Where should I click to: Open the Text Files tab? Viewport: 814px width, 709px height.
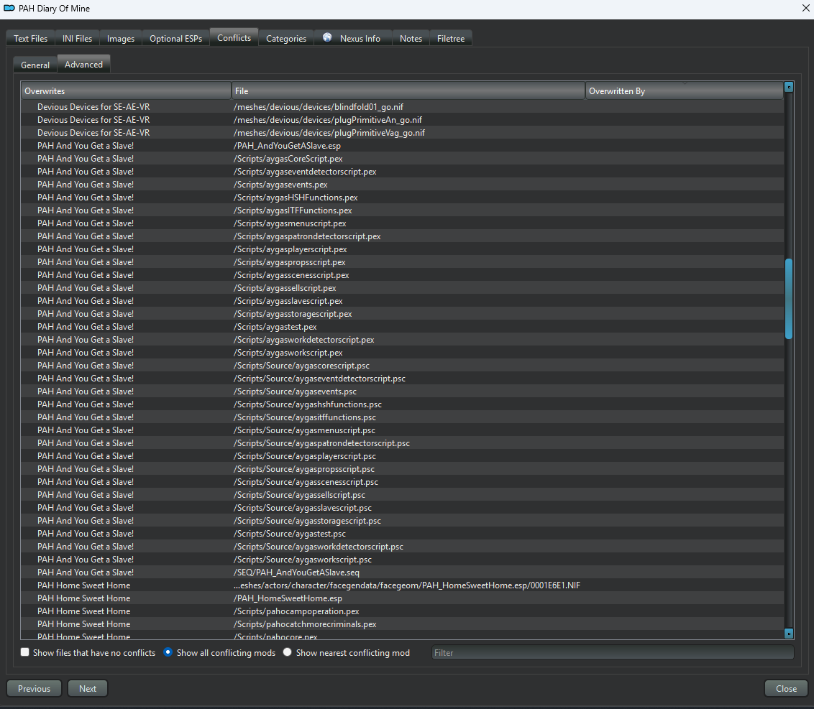tap(31, 38)
